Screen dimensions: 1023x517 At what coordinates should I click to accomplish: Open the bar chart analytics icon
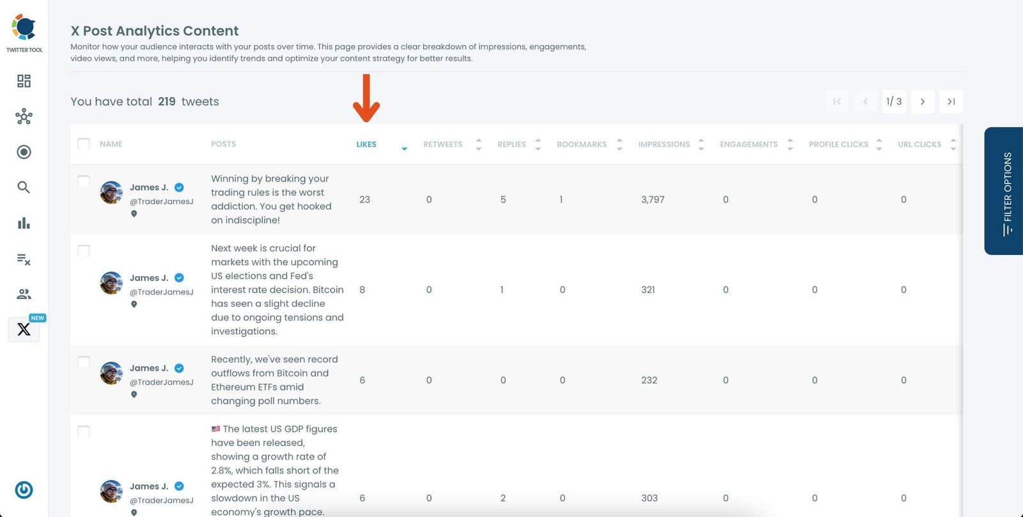24,223
